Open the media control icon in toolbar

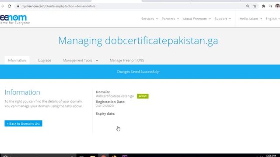click(270, 6)
